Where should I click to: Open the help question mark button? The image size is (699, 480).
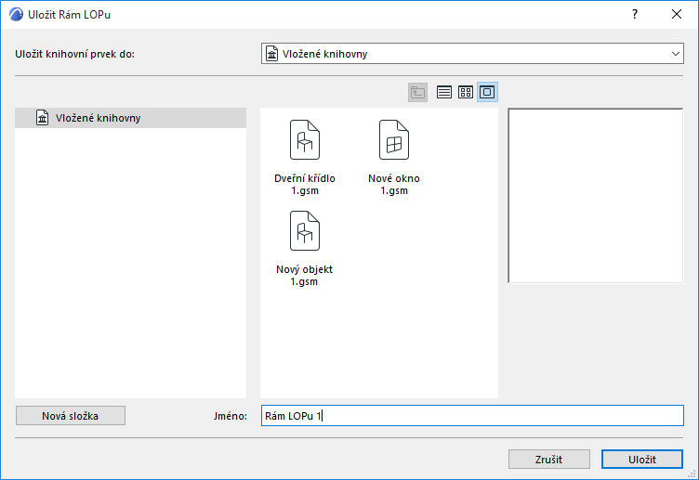635,14
